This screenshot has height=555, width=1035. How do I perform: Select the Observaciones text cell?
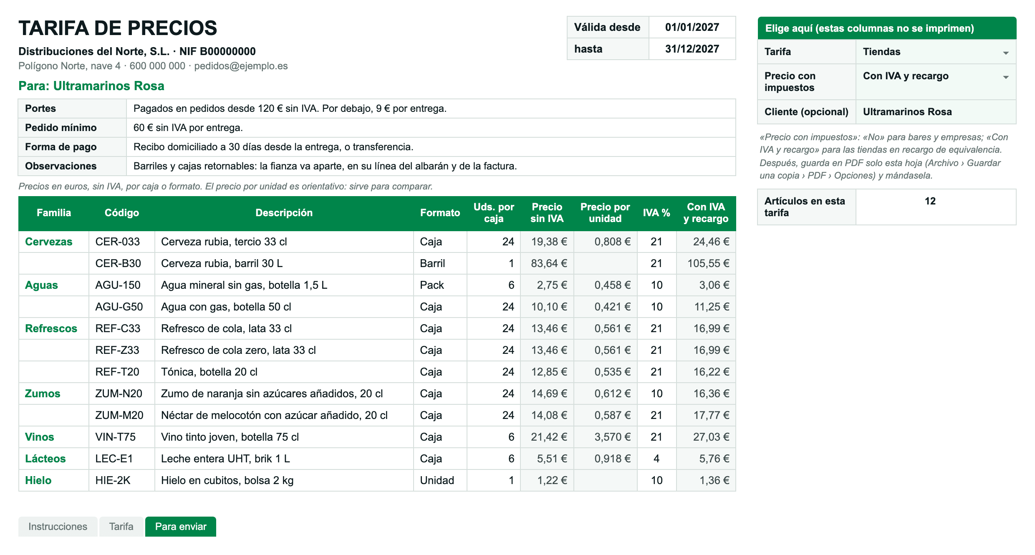431,166
